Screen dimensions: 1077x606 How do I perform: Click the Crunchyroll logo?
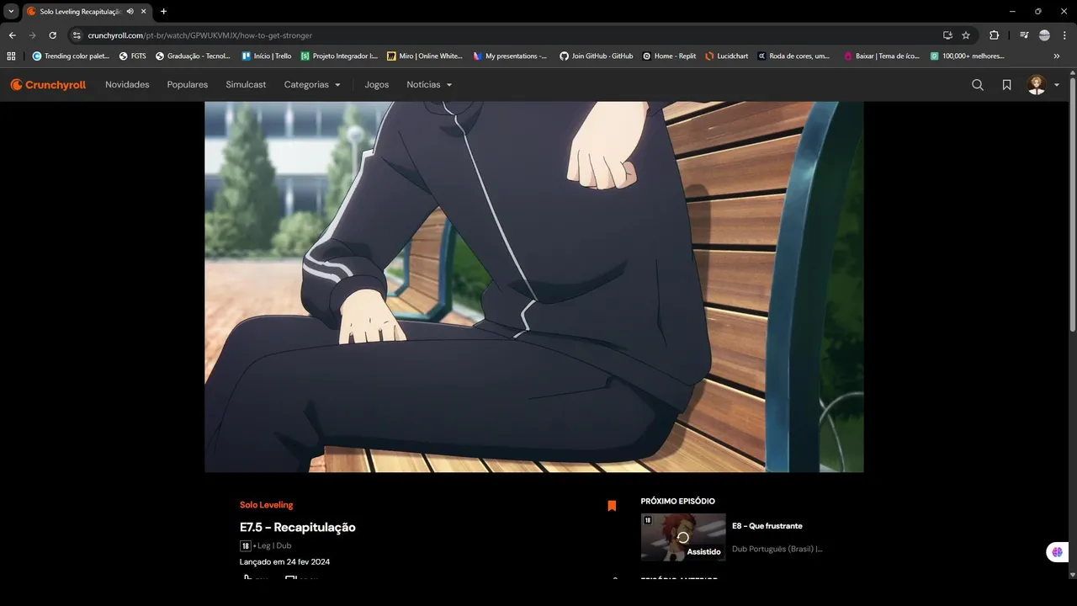[x=48, y=85]
